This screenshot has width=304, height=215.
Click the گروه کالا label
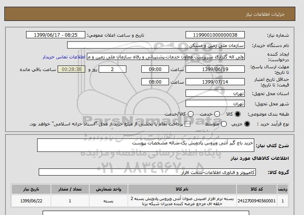[278, 172]
